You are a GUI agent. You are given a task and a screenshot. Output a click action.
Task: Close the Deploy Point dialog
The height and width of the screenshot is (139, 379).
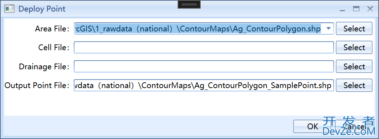coord(370,9)
